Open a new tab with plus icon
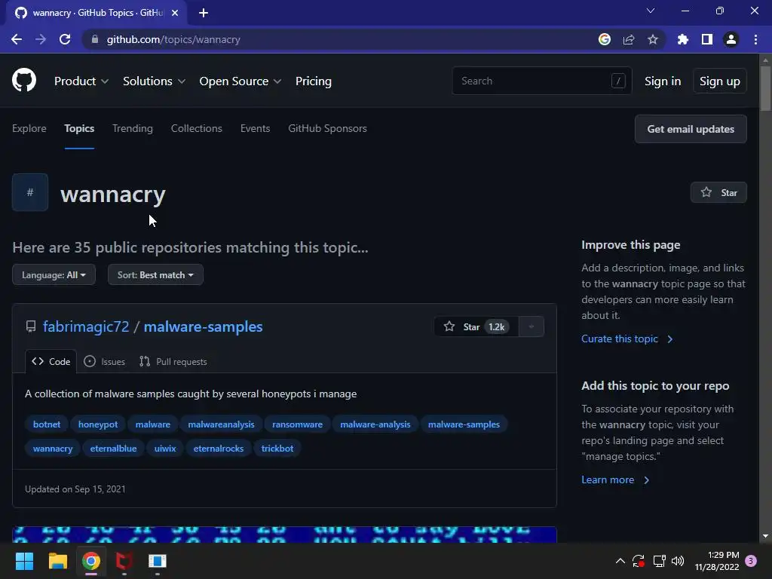This screenshot has height=579, width=772. (x=204, y=13)
